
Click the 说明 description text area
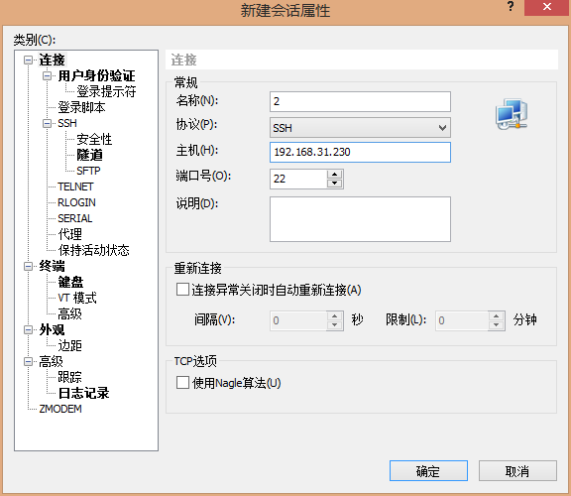pos(360,219)
